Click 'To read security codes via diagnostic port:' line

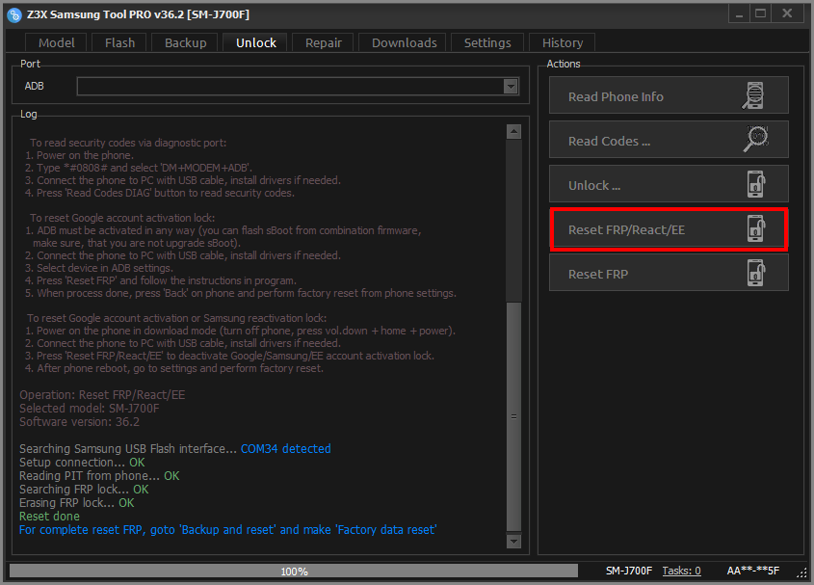(128, 143)
